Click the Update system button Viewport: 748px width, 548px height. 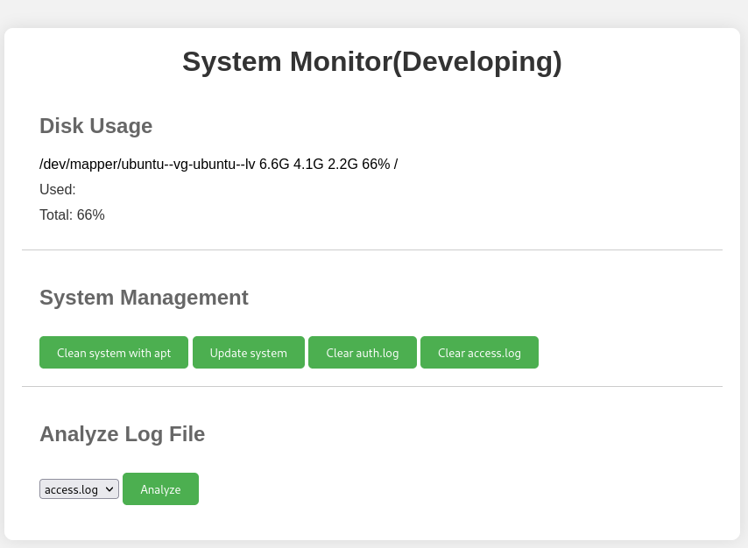coord(248,352)
